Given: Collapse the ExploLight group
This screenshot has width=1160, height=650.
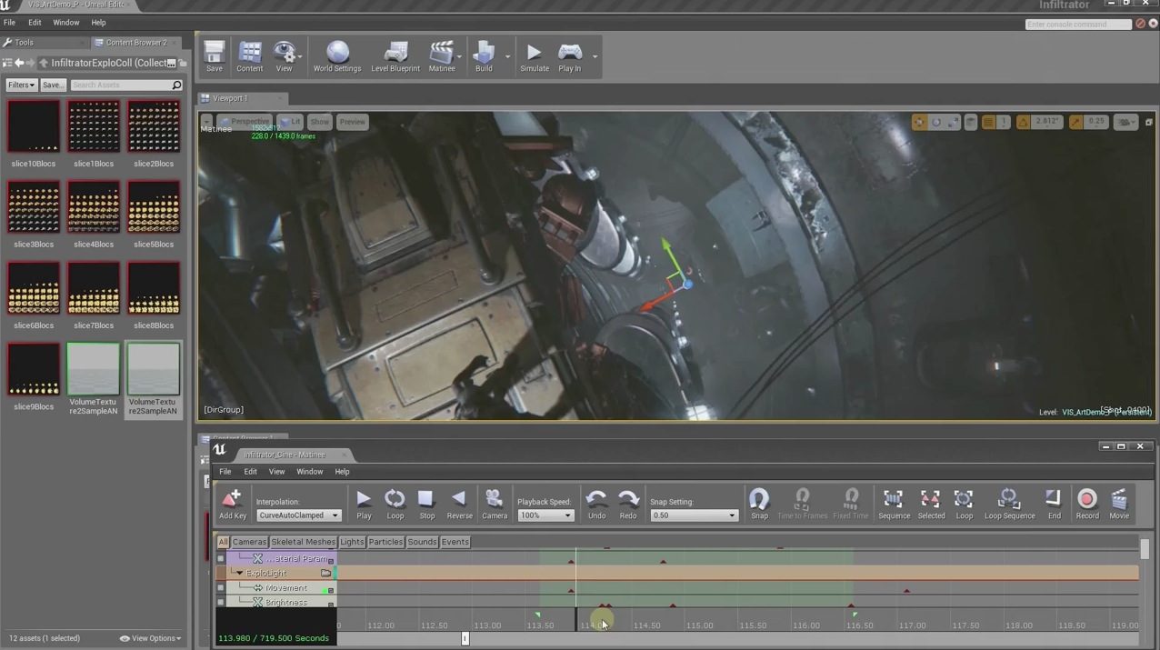Looking at the screenshot, I should (x=240, y=574).
